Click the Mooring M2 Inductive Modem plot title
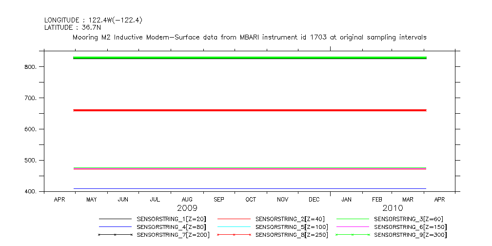 coord(249,37)
